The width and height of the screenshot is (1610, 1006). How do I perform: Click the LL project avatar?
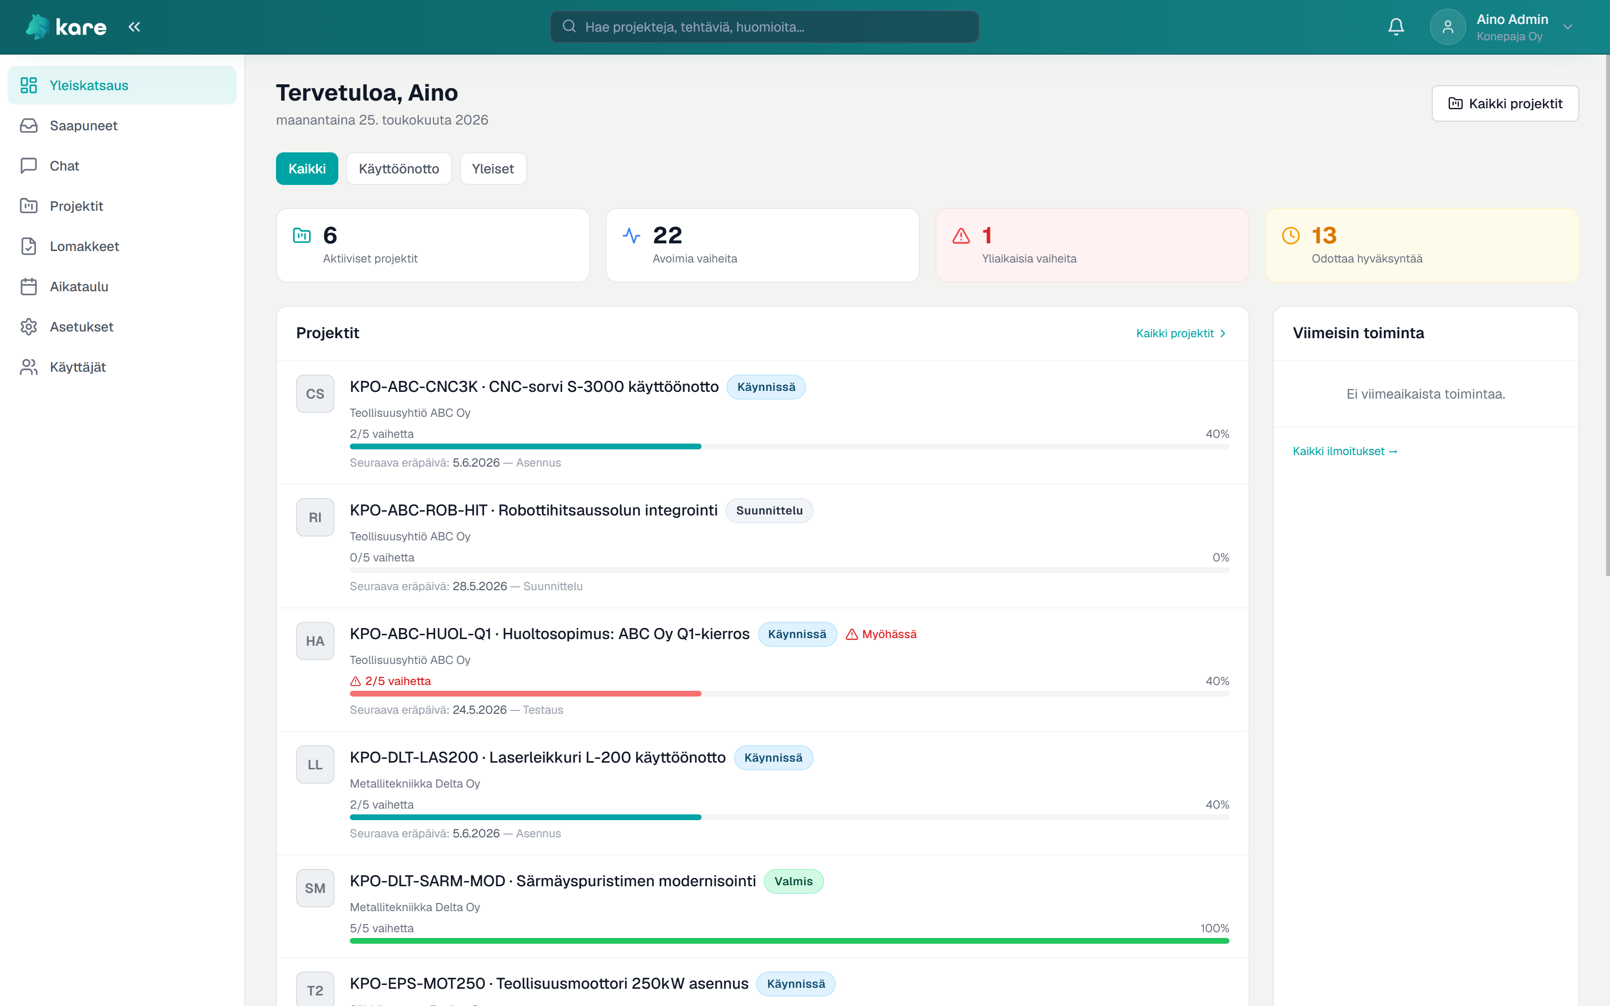(315, 765)
